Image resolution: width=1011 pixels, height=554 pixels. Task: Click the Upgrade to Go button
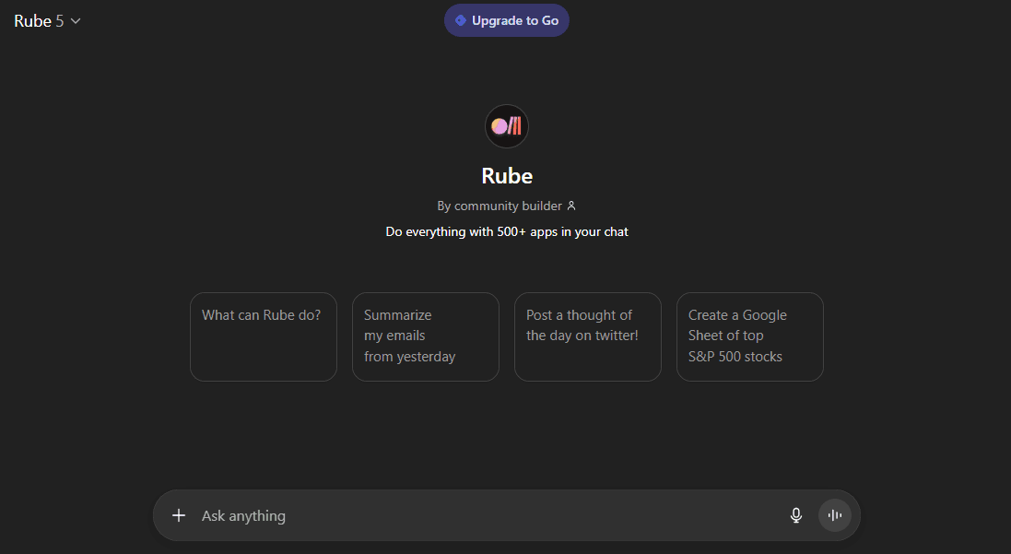tap(506, 19)
